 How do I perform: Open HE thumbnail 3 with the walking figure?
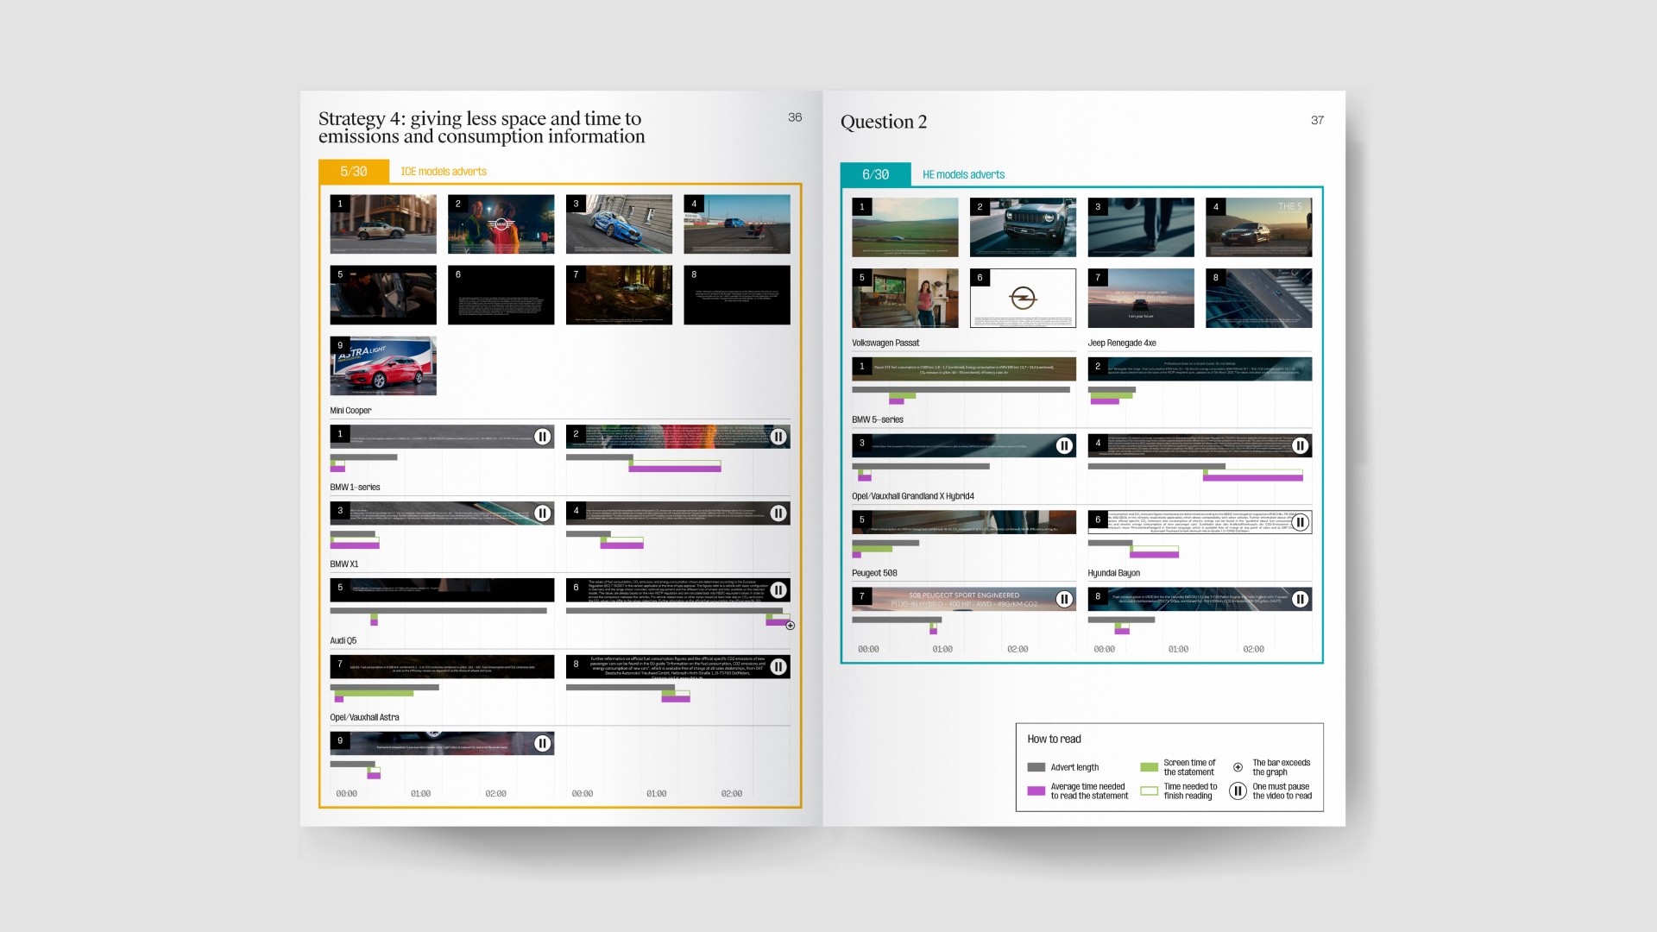[1141, 228]
